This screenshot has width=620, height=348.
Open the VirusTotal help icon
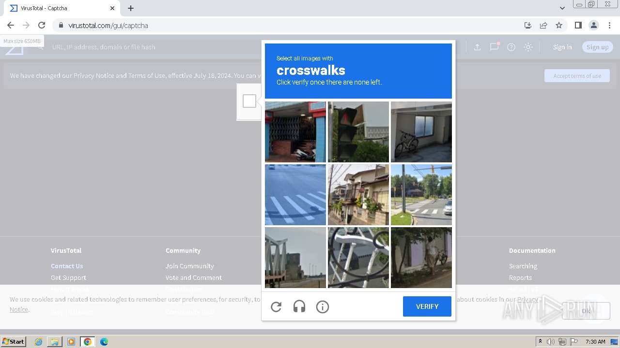click(x=511, y=47)
